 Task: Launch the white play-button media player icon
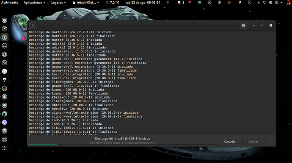point(5,72)
